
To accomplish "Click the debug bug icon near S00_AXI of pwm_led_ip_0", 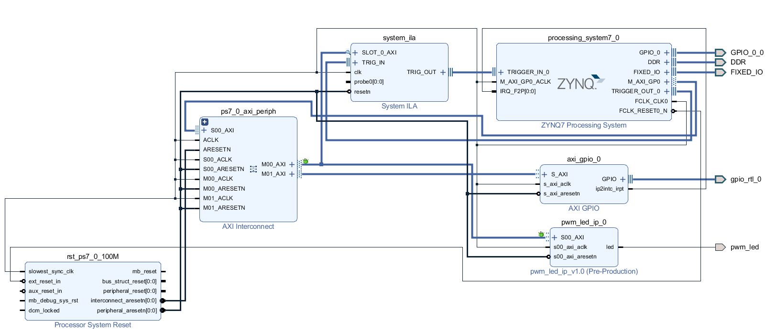I will click(x=541, y=235).
